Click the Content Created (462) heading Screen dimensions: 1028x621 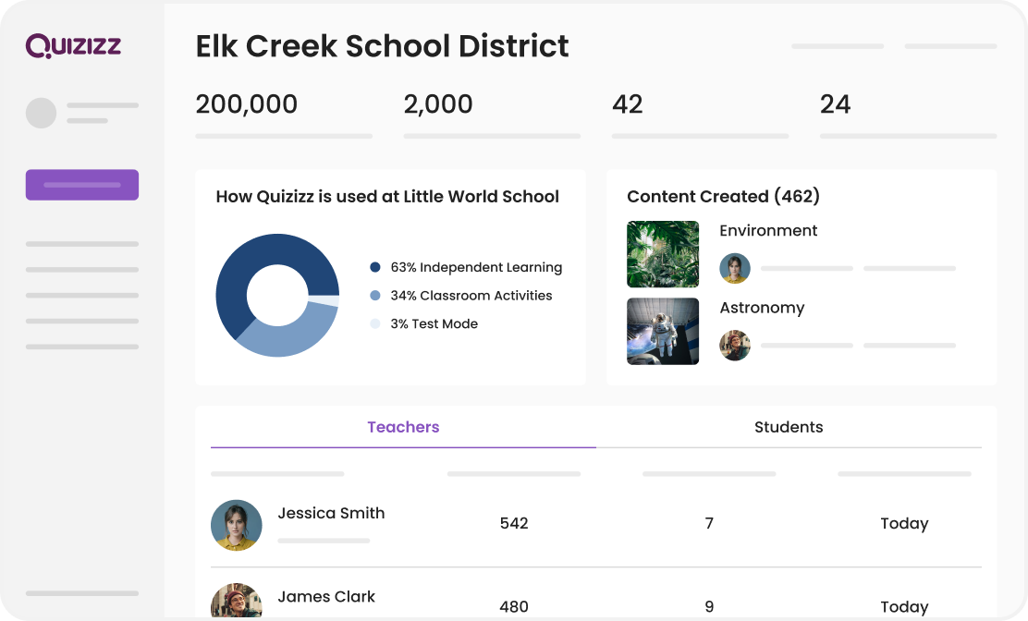[723, 196]
